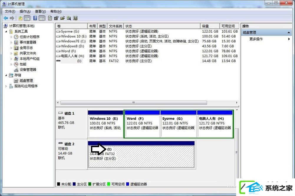Select the (I:) FAT32 volume row
Viewport: 295px width, 196px height.
[147, 61]
